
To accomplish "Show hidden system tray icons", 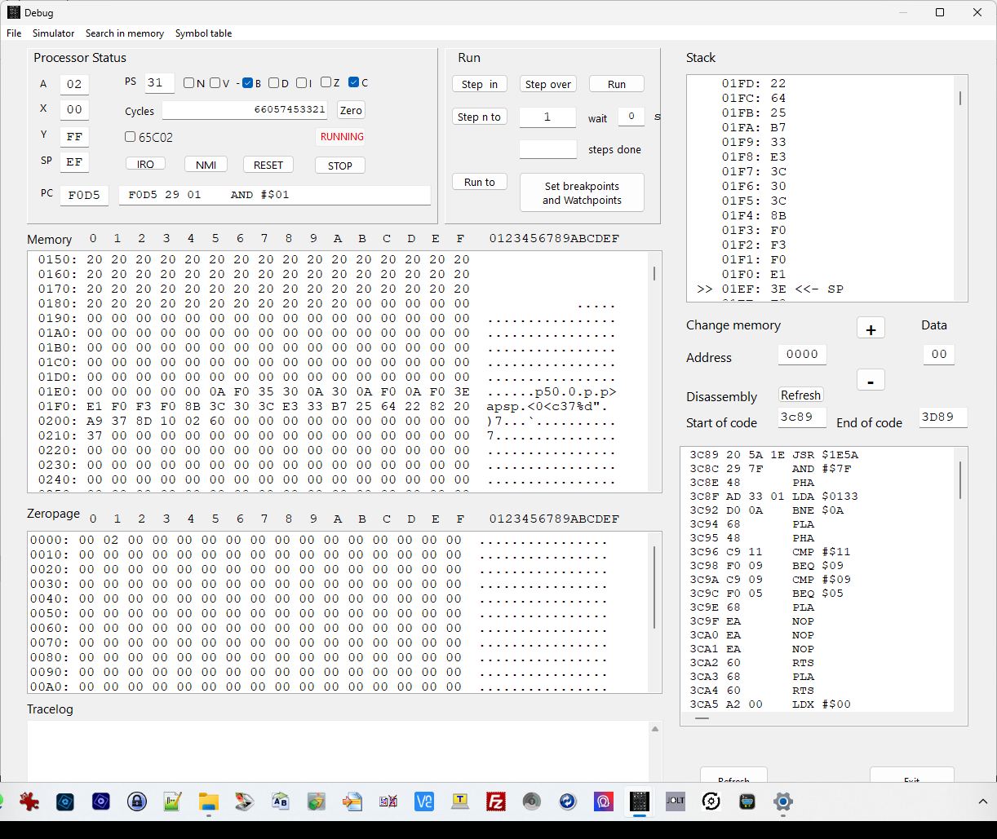I will (x=983, y=801).
